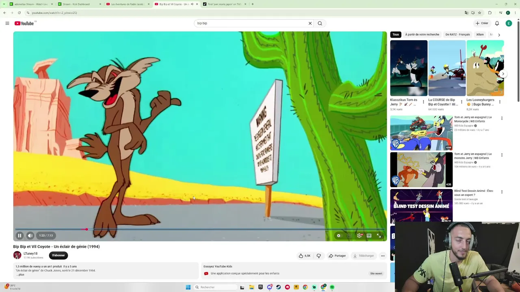Open 'Blind Test Dessin Animé' video title
520x292 pixels.
click(474, 193)
